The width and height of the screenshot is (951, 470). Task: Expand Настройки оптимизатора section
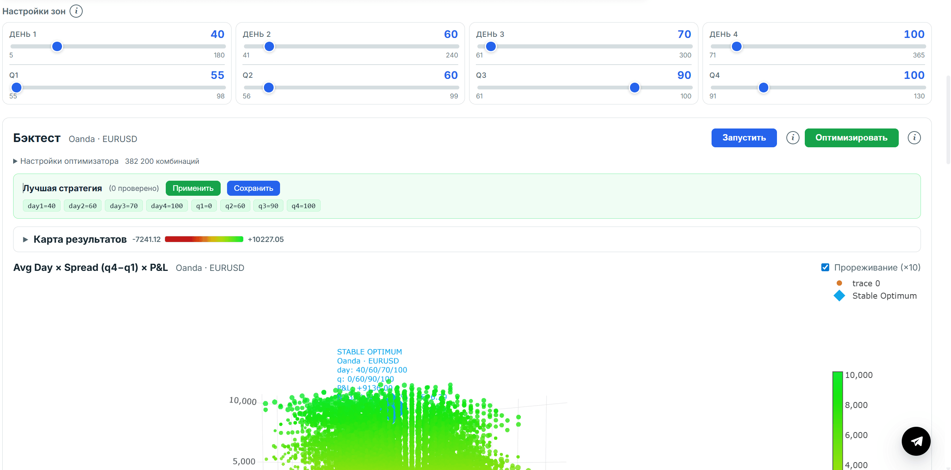pos(66,161)
